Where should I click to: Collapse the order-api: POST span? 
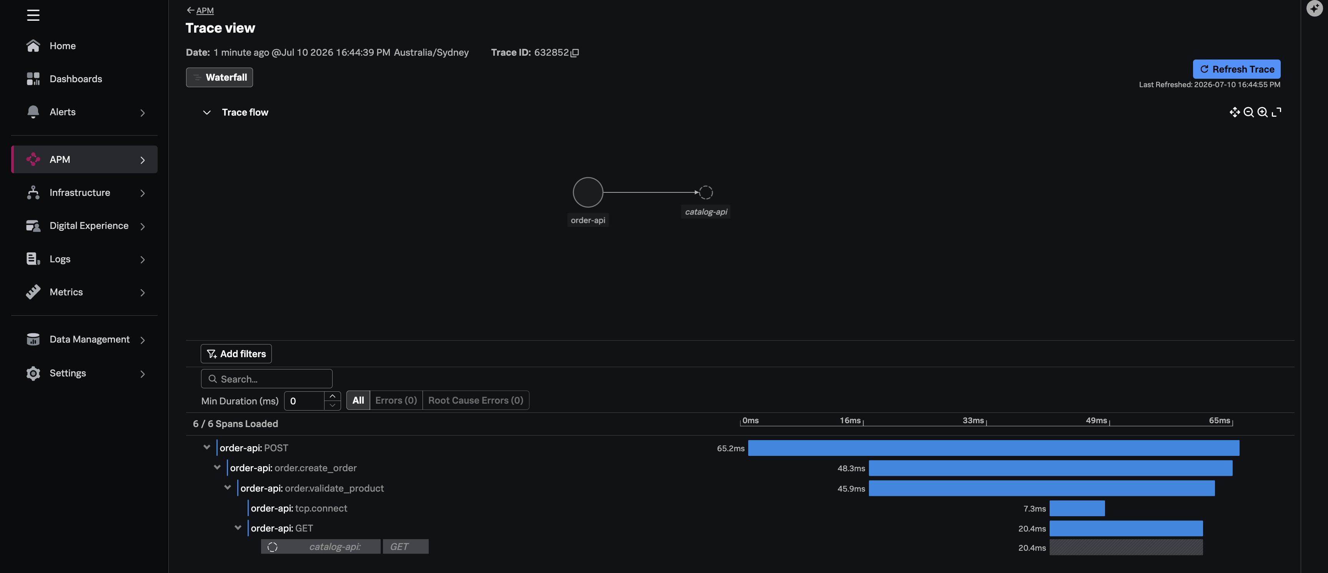click(x=207, y=447)
